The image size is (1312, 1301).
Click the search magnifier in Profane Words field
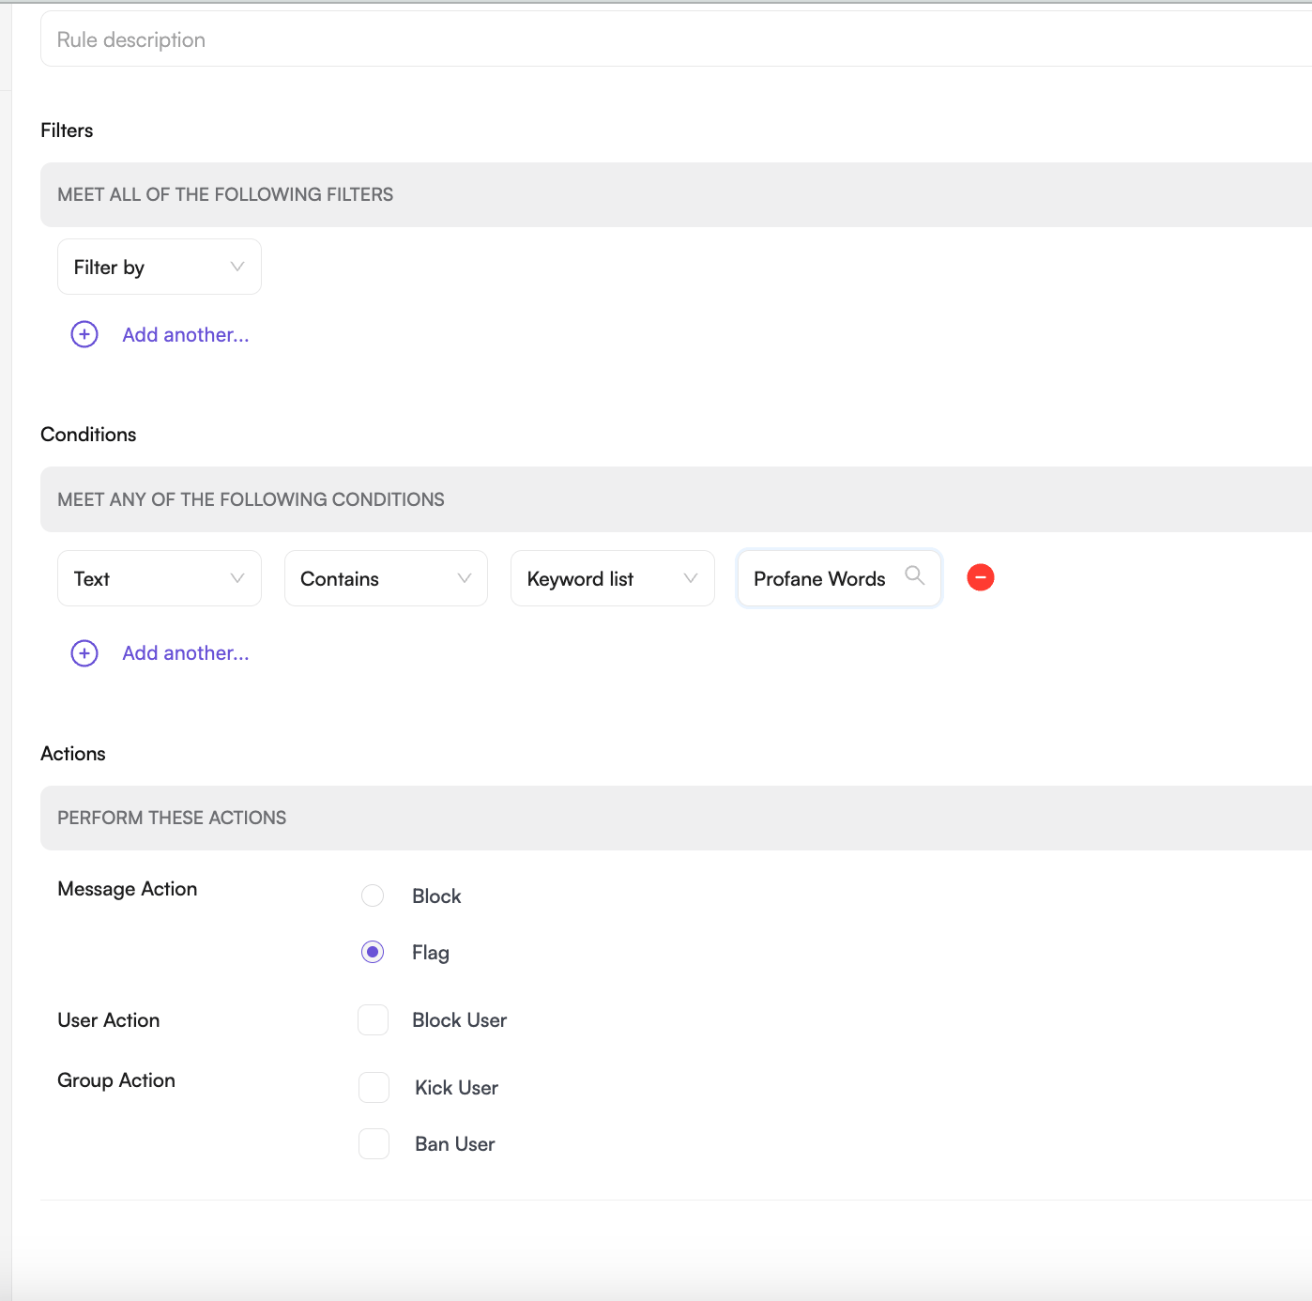coord(915,575)
